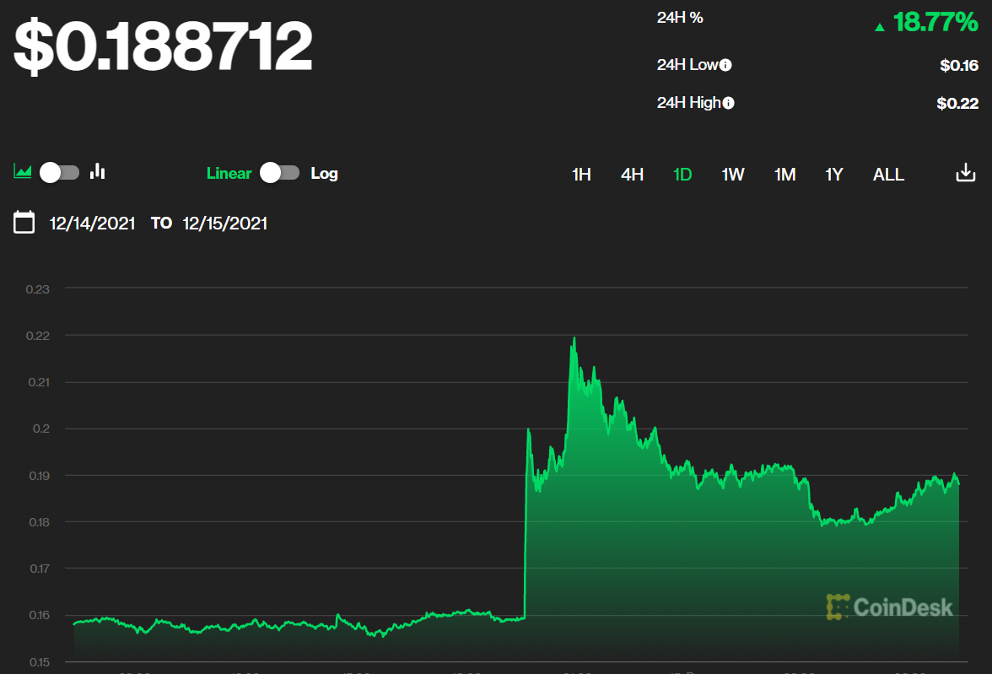Display the ALL time range
992x674 pixels.
click(x=888, y=175)
